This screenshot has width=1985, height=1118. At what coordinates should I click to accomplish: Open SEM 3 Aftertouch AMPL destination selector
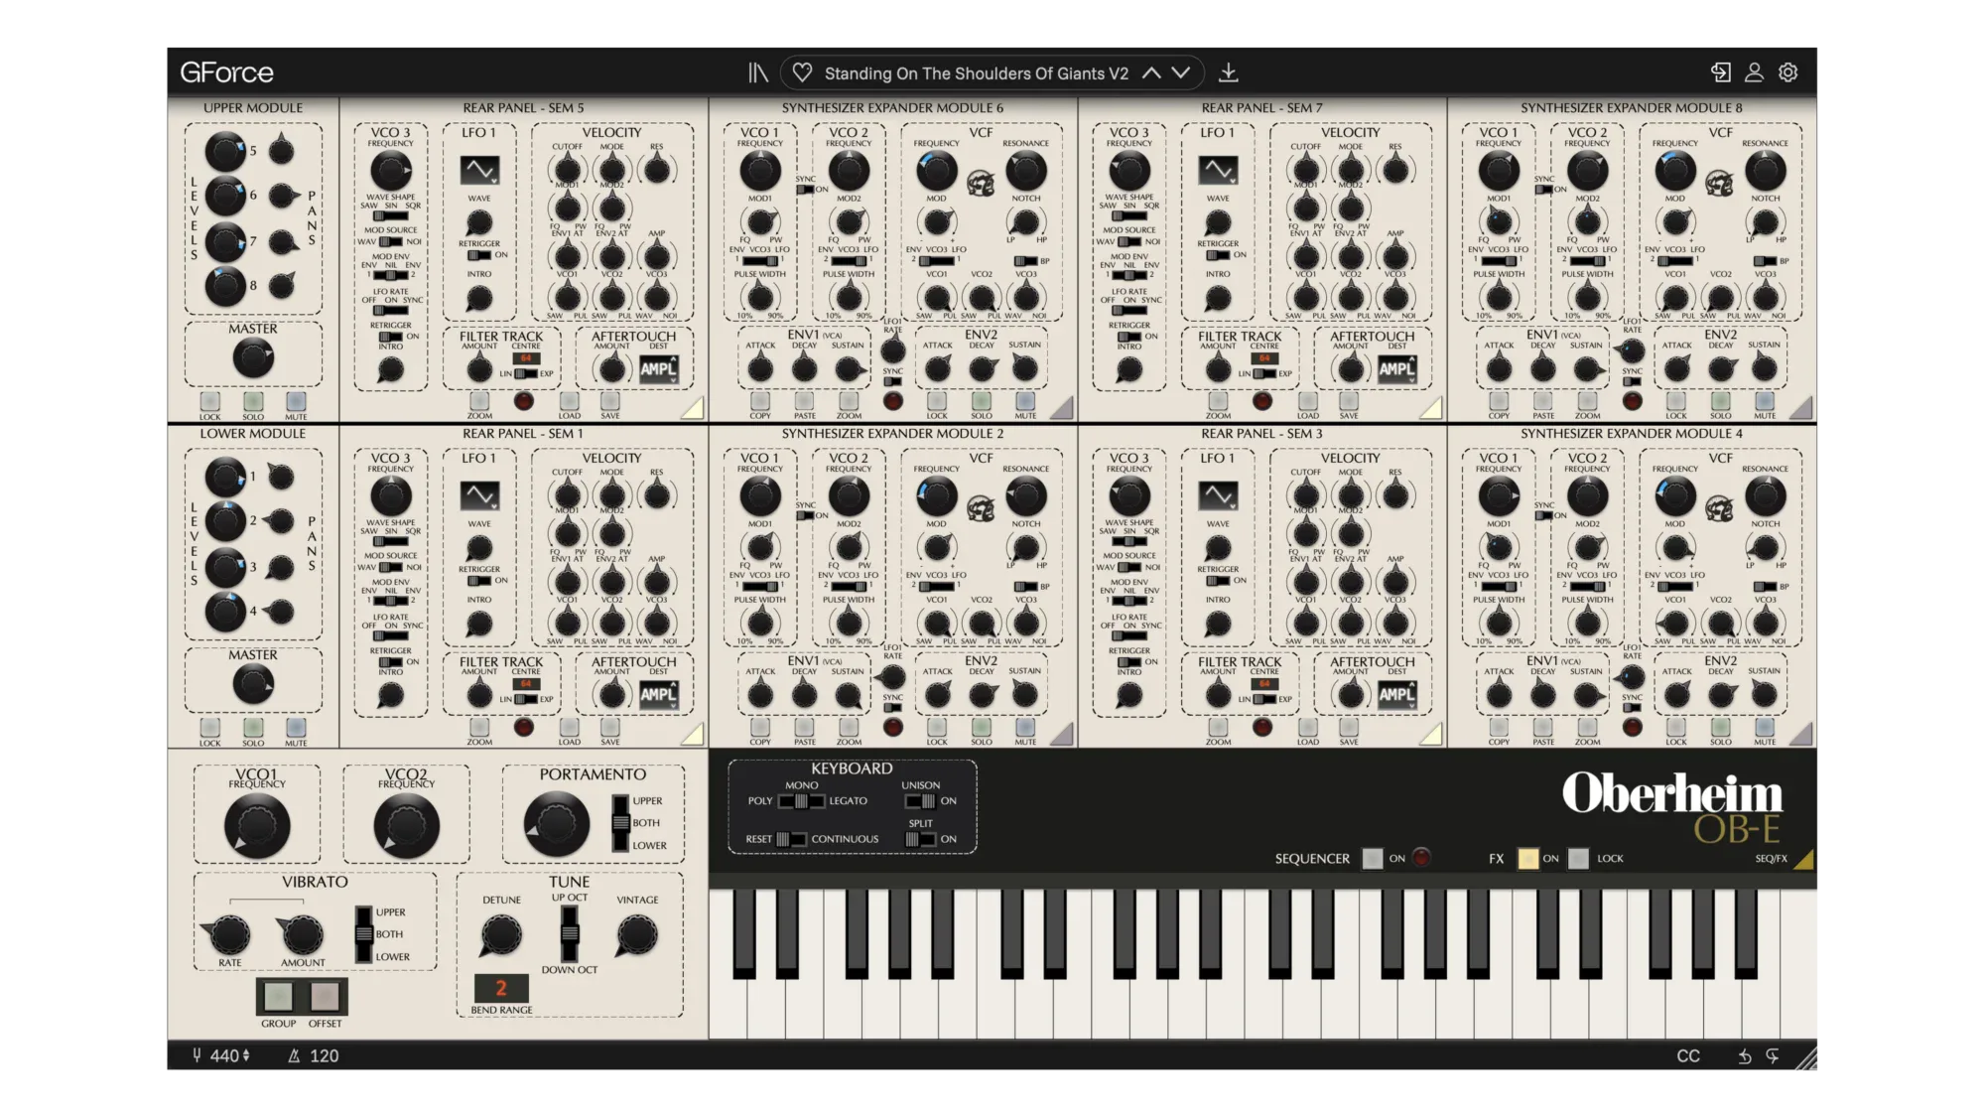point(1396,695)
